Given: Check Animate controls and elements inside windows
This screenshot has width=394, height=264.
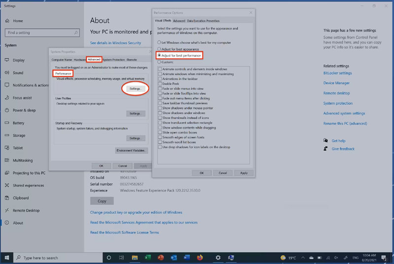Looking at the screenshot, I should pyautogui.click(x=160, y=69).
